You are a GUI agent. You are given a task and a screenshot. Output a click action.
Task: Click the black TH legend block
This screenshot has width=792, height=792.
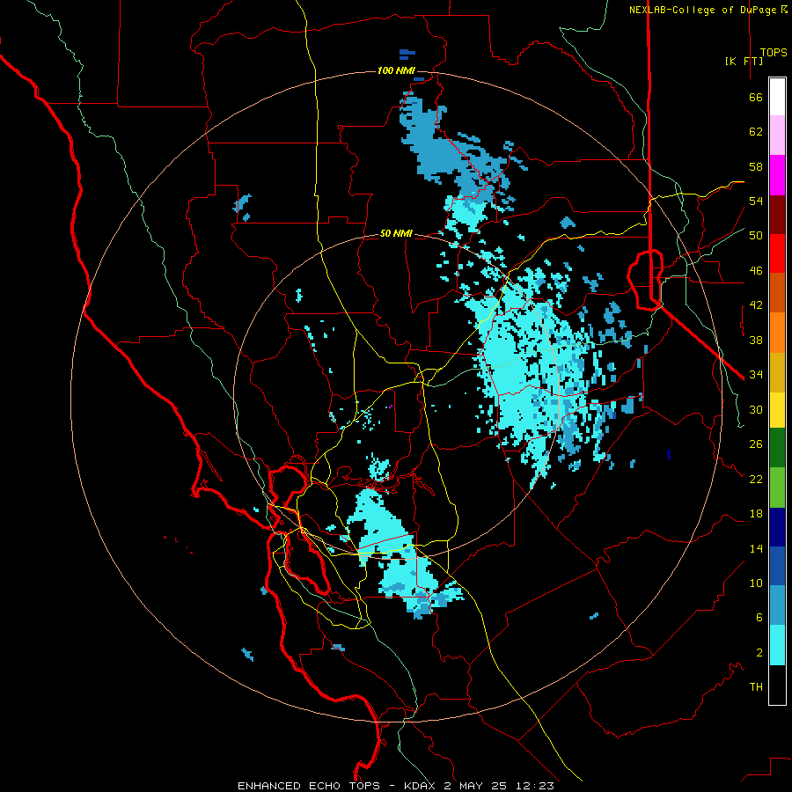(777, 685)
